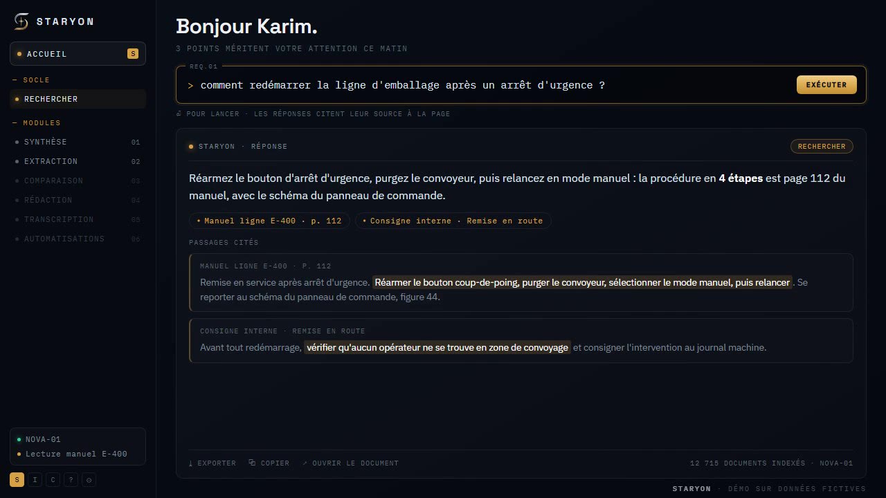Select the S shortcut key tile
This screenshot has height=498, width=886.
coord(16,479)
